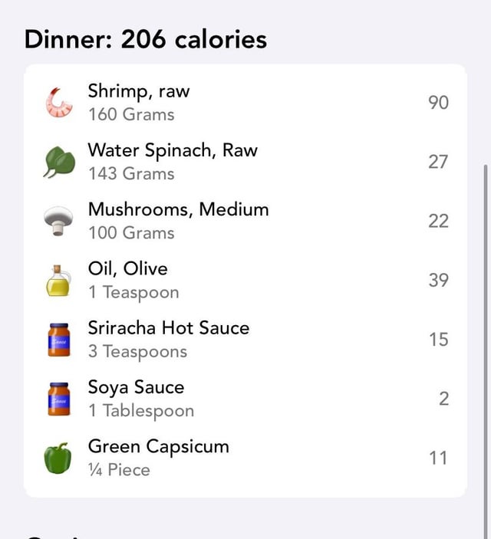This screenshot has height=539, width=491.
Task: Tap the green capsicum icon
Action: click(58, 458)
